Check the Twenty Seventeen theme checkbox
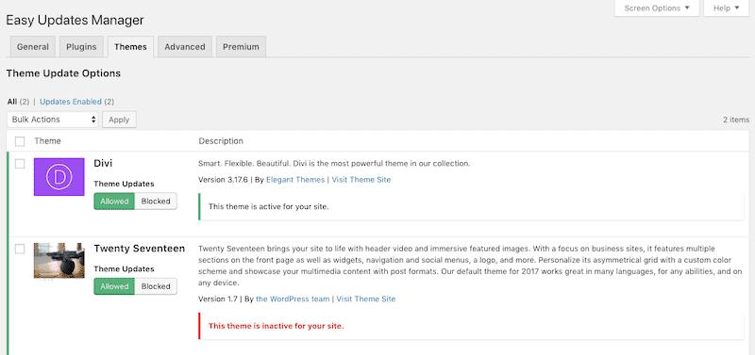 point(20,249)
